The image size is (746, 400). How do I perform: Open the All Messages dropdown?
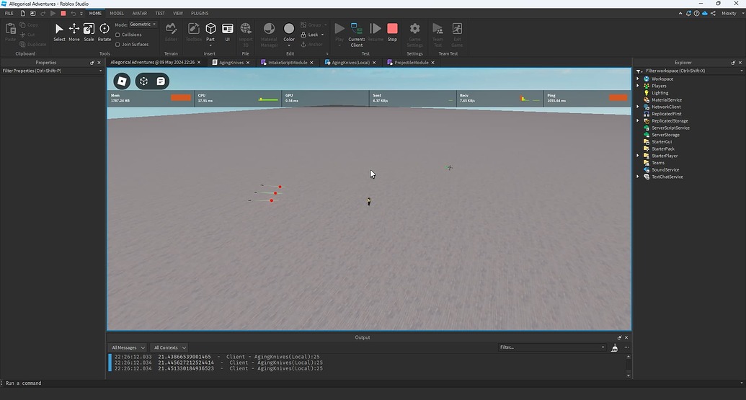[128, 347]
